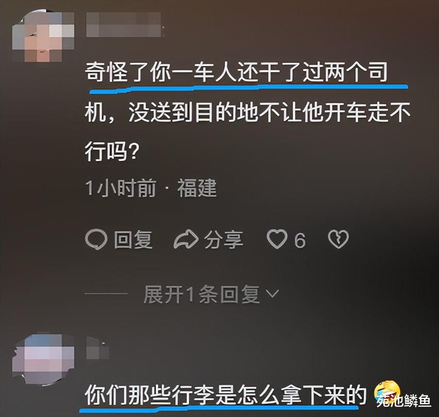Open the second commenter's blurred username
This screenshot has height=417, width=439.
pyautogui.click(x=97, y=348)
